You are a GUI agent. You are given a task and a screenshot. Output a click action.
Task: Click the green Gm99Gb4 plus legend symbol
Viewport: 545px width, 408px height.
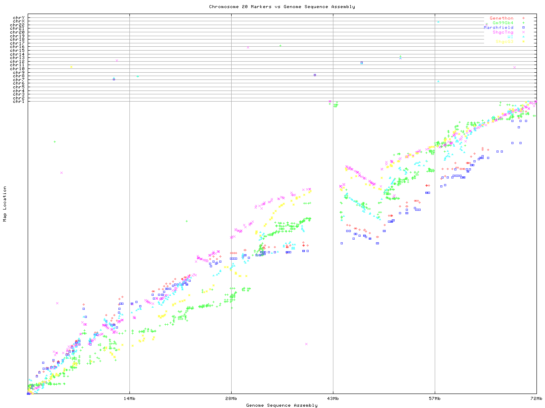(x=523, y=23)
